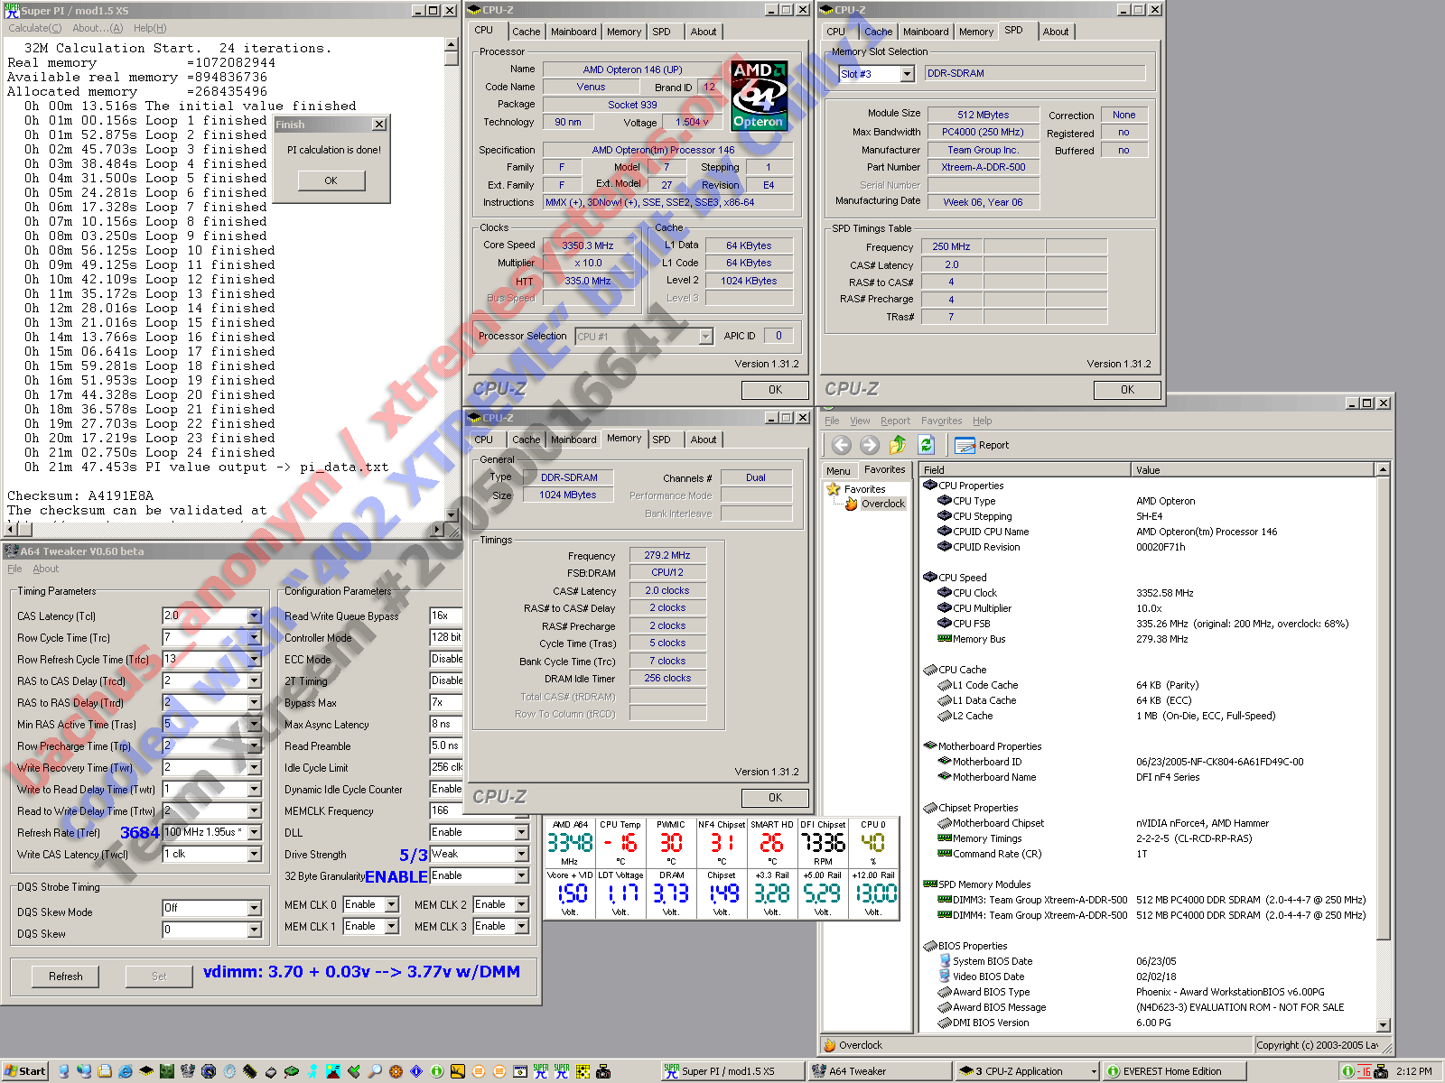Click the Super PI vertical scrollbar up arrow
The height and width of the screenshot is (1083, 1445).
[452, 44]
